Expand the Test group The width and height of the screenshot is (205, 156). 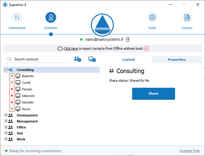click(x=6, y=133)
